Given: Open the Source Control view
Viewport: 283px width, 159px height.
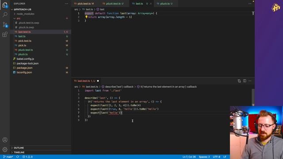Looking at the screenshot, I should [5, 25].
